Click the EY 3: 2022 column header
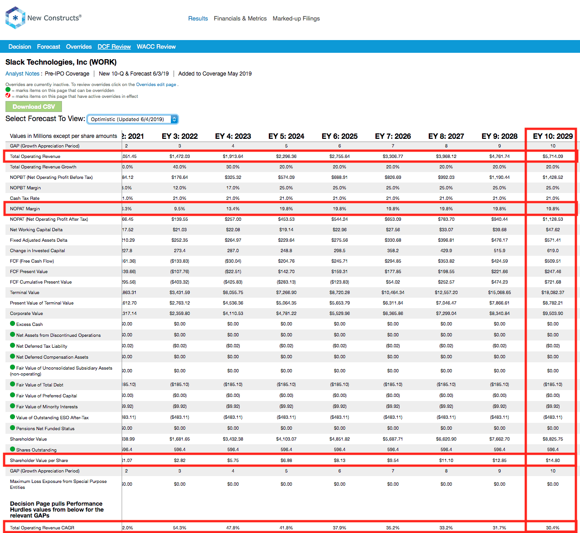The height and width of the screenshot is (533, 580). 180,136
